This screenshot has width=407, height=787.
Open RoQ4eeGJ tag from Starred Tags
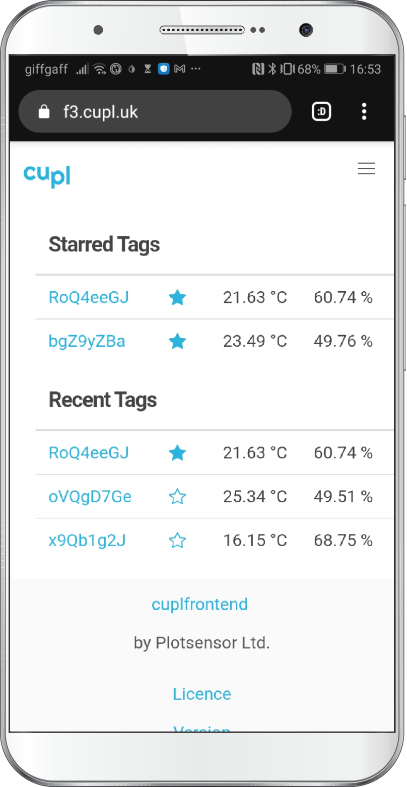coord(89,298)
